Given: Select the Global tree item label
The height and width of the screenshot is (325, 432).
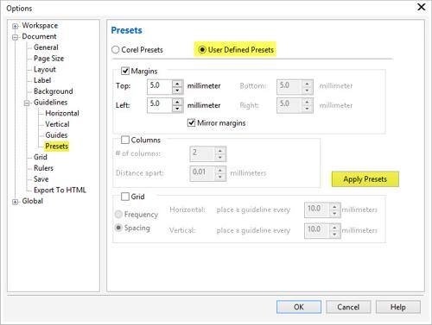Looking at the screenshot, I should (x=33, y=201).
